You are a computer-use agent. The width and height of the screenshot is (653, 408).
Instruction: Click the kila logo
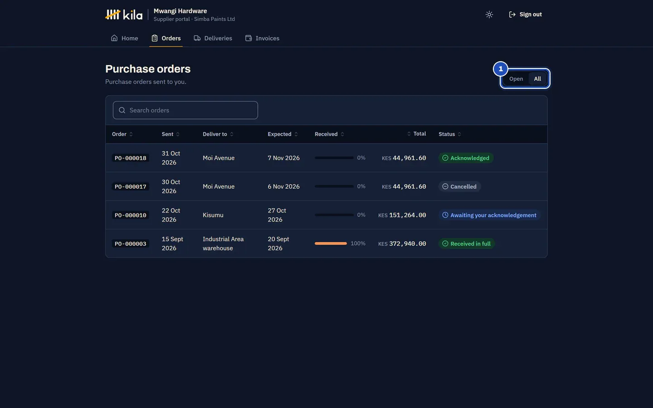point(124,15)
